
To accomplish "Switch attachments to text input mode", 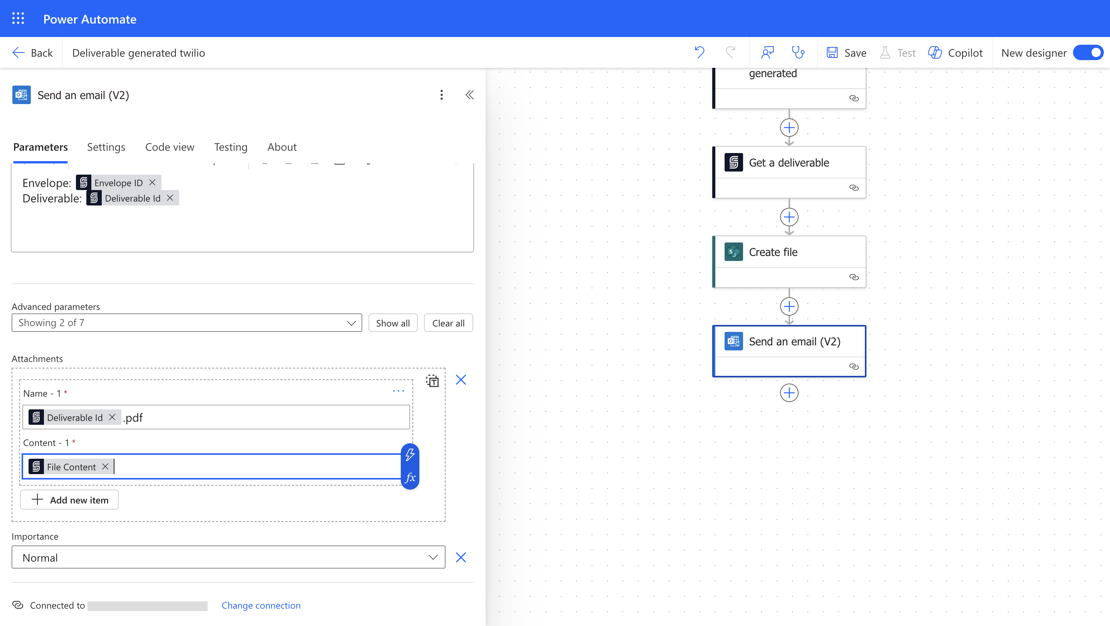I will point(432,380).
